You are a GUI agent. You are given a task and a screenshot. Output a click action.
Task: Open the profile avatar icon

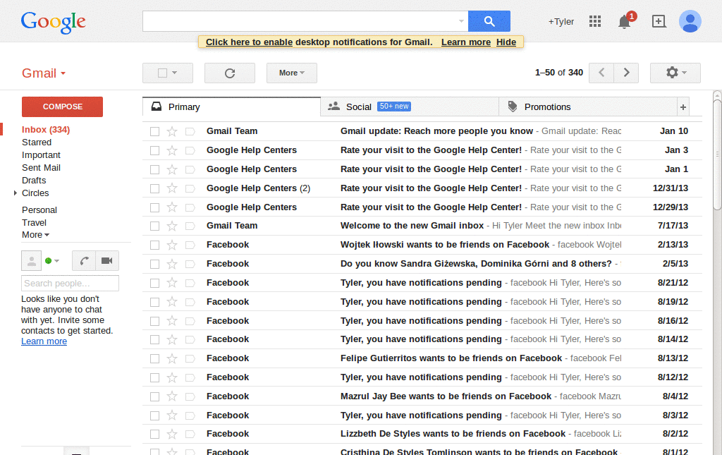(690, 21)
